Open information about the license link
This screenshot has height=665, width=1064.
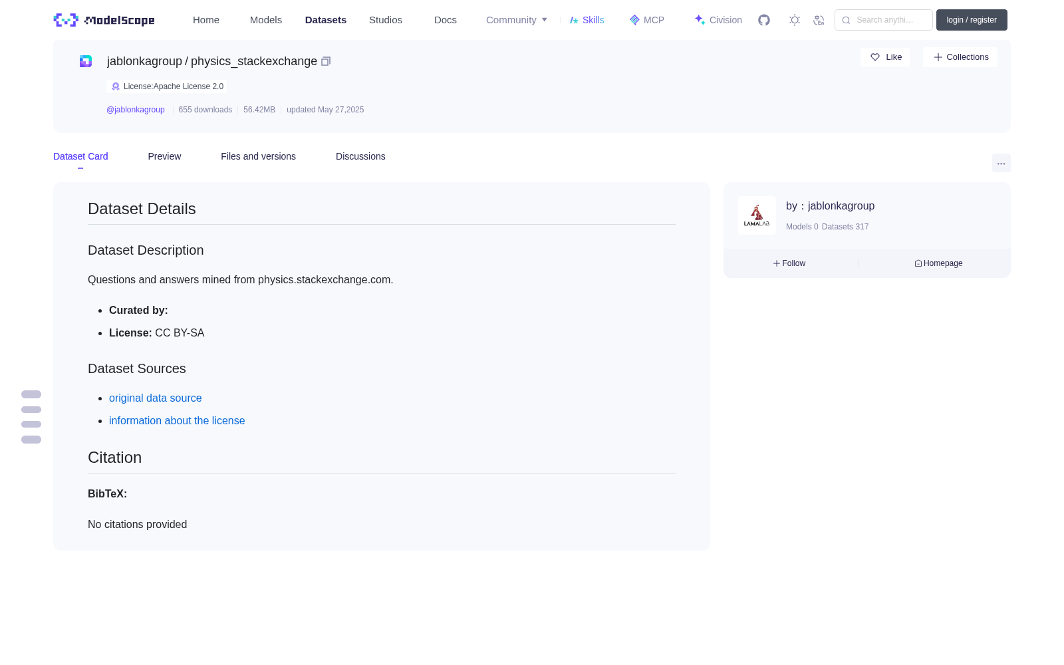[x=177, y=420]
